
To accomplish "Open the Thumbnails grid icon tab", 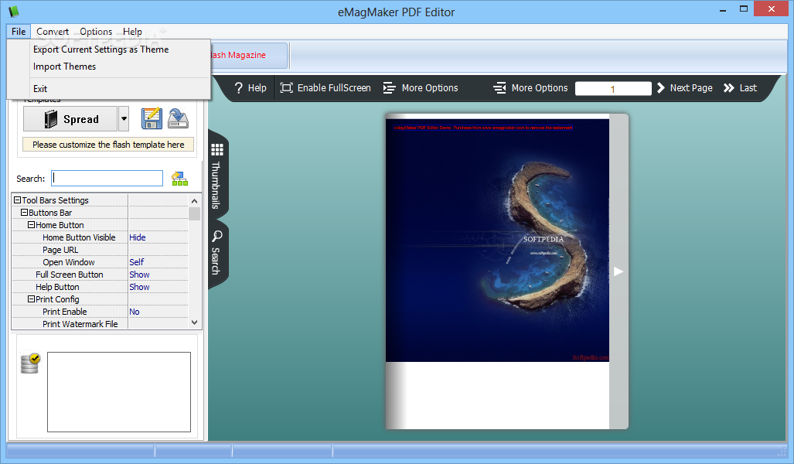I will (217, 149).
